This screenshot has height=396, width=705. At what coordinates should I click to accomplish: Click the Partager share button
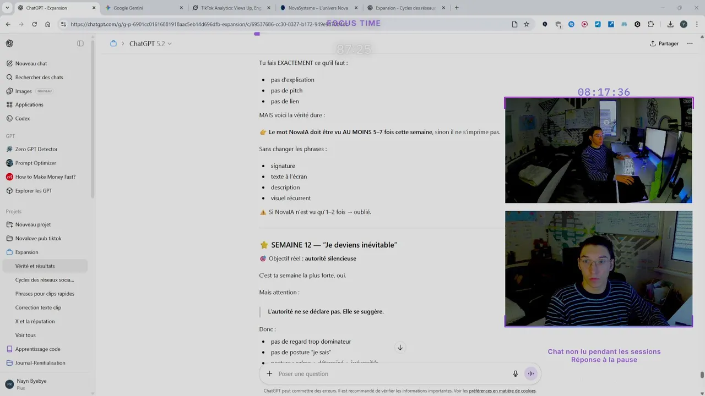pos(664,43)
